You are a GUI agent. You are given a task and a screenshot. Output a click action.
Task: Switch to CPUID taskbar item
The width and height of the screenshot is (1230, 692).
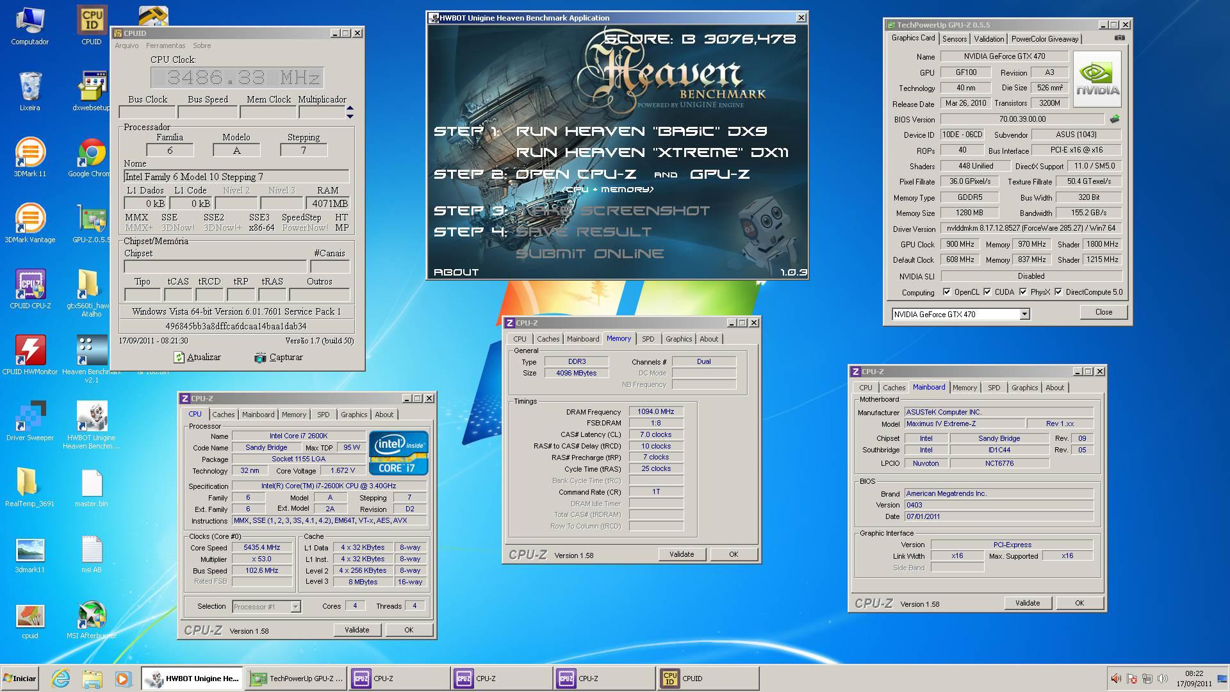(707, 679)
